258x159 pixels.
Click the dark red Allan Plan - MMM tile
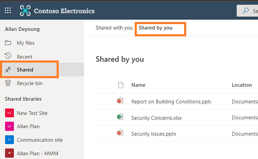tap(9, 153)
